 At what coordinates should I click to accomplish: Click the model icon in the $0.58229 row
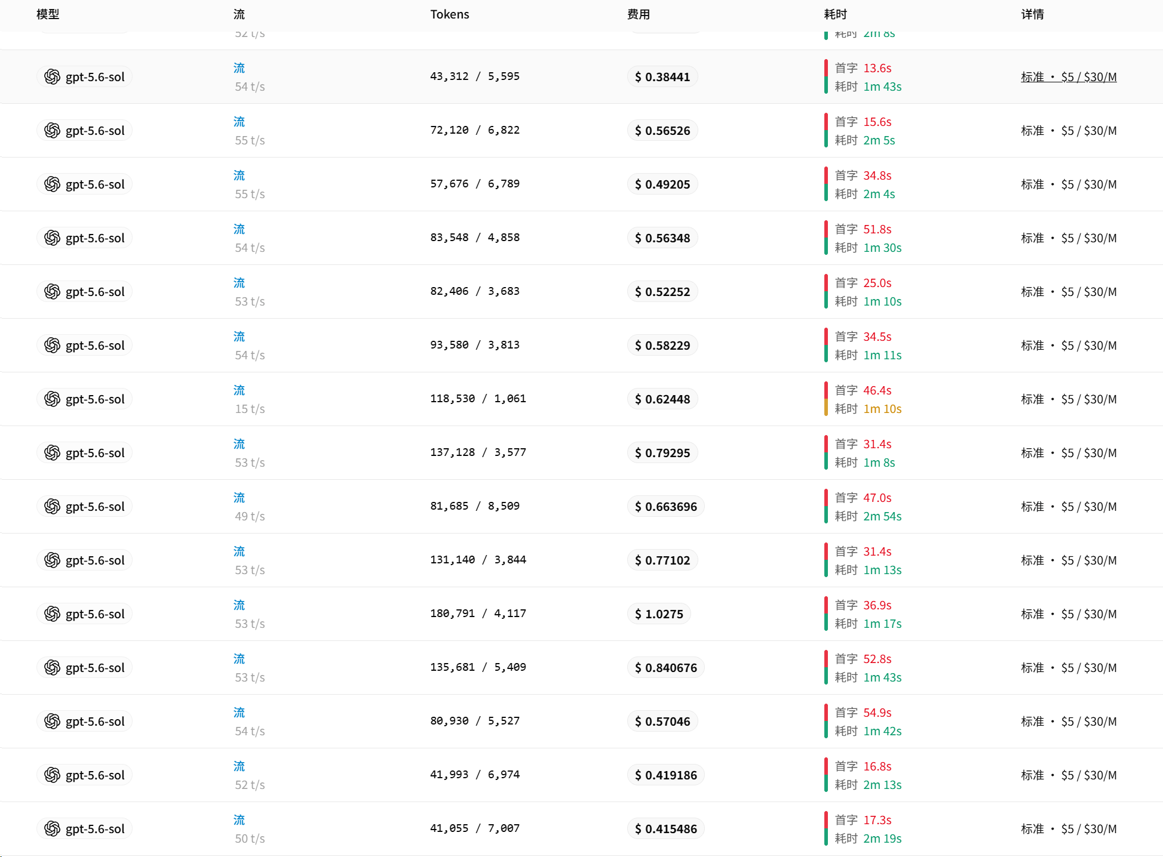tap(53, 345)
